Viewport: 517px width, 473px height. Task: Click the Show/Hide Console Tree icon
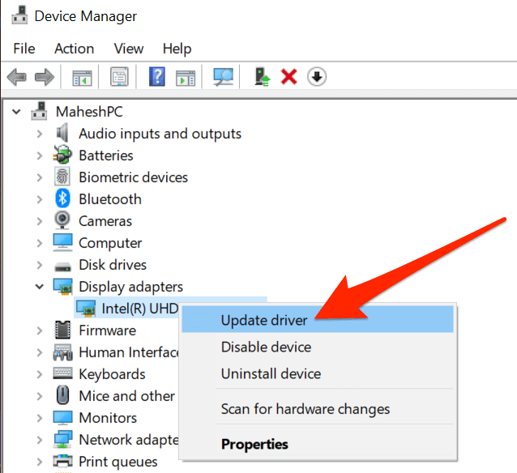82,78
